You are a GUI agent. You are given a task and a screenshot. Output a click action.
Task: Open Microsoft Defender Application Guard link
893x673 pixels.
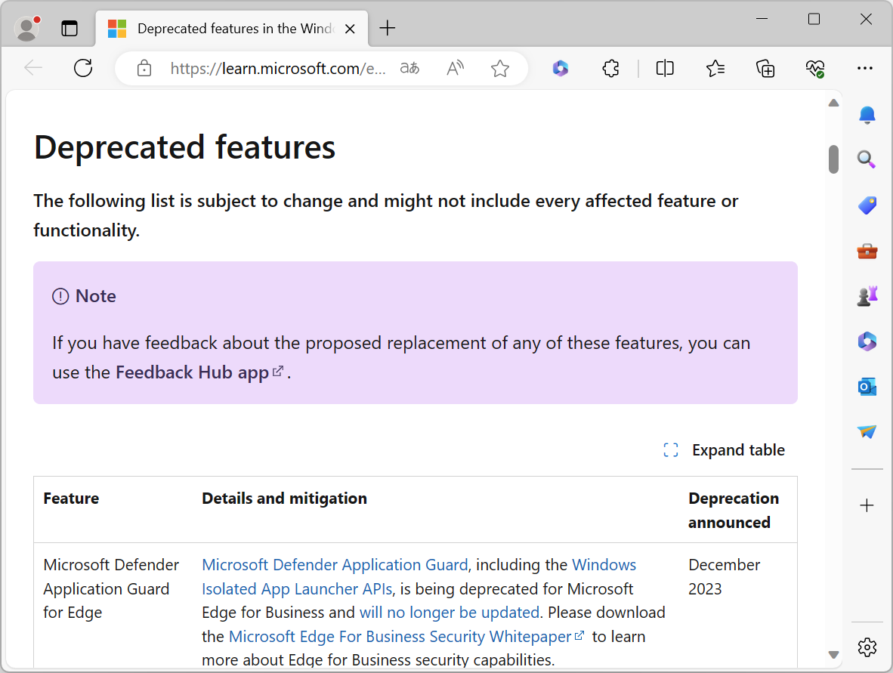pos(335,565)
